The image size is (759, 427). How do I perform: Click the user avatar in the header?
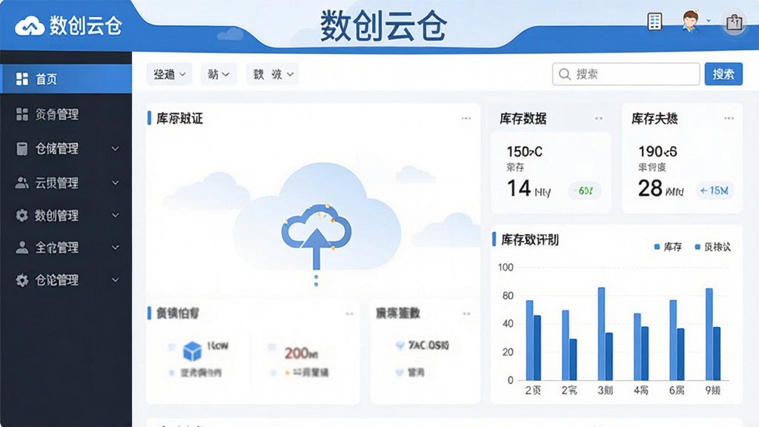(x=691, y=21)
